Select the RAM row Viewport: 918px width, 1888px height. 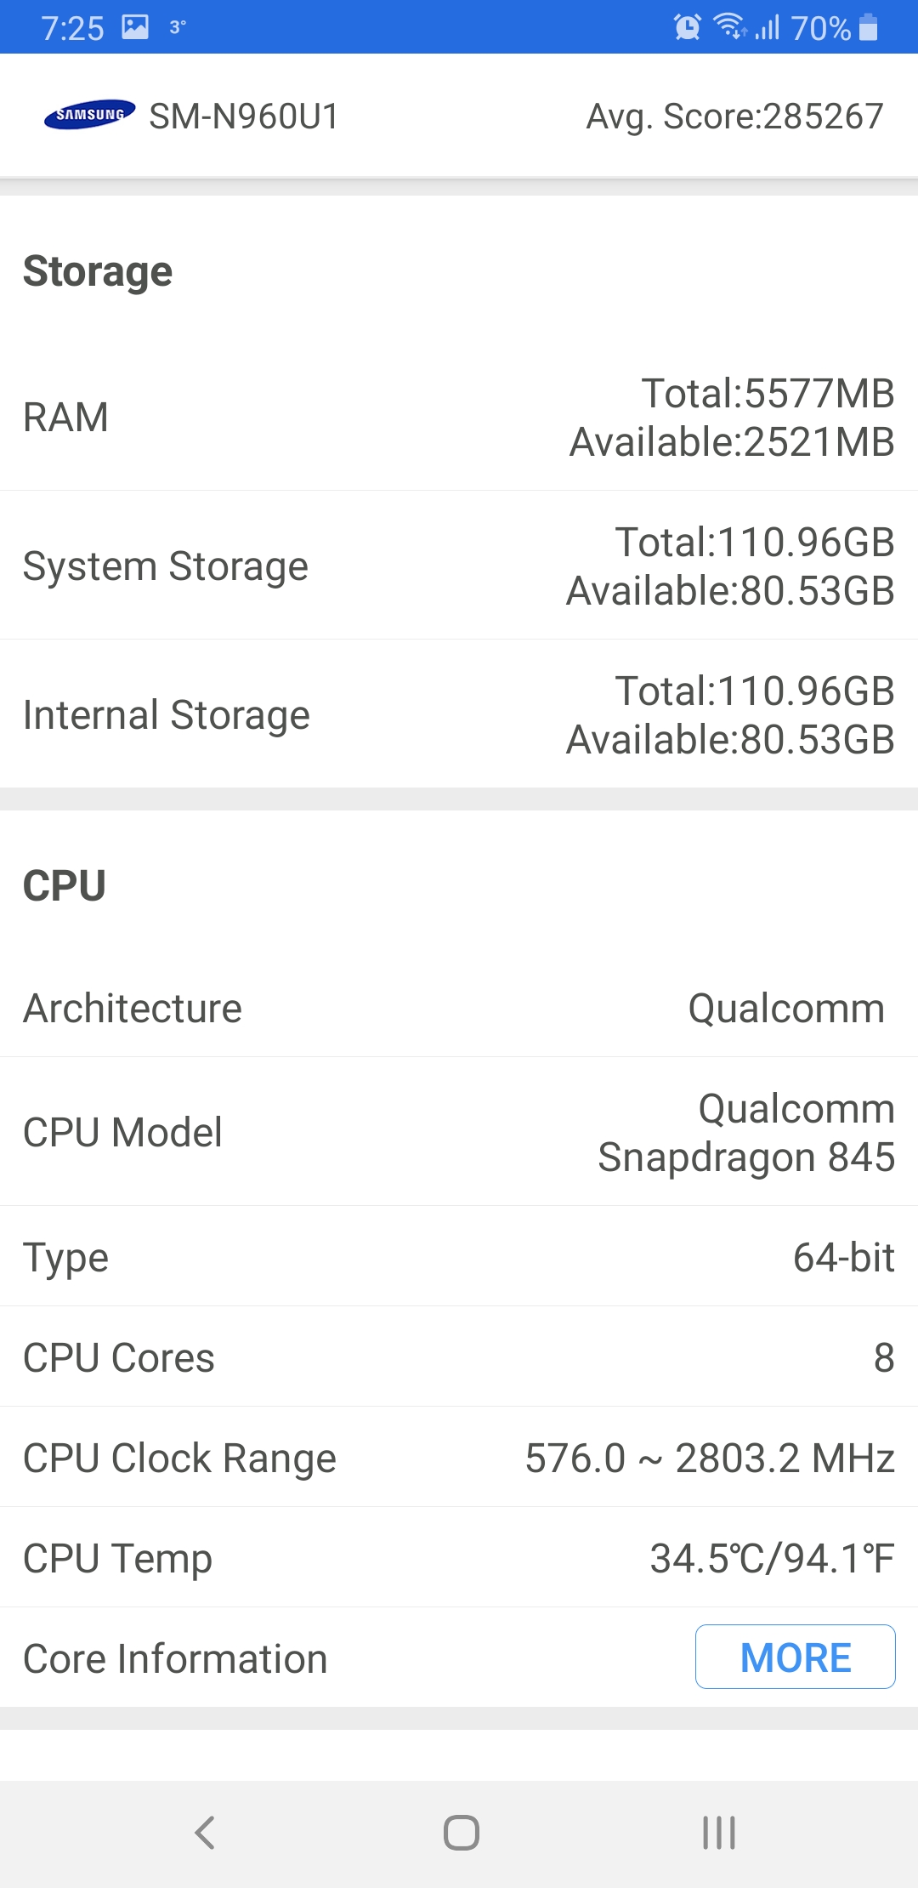tap(459, 418)
